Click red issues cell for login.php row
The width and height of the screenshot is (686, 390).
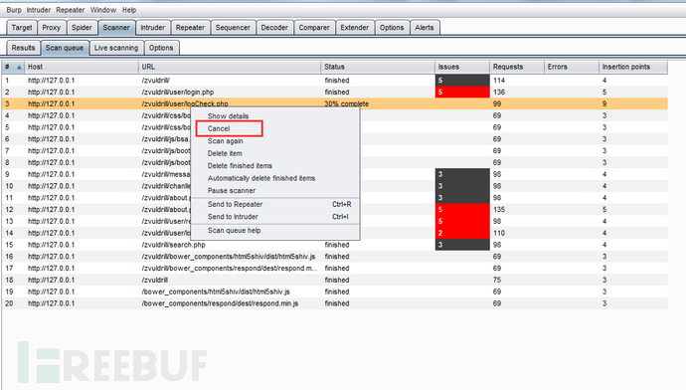tap(462, 93)
